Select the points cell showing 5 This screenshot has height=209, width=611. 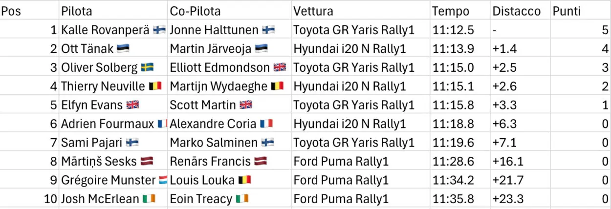click(581, 30)
